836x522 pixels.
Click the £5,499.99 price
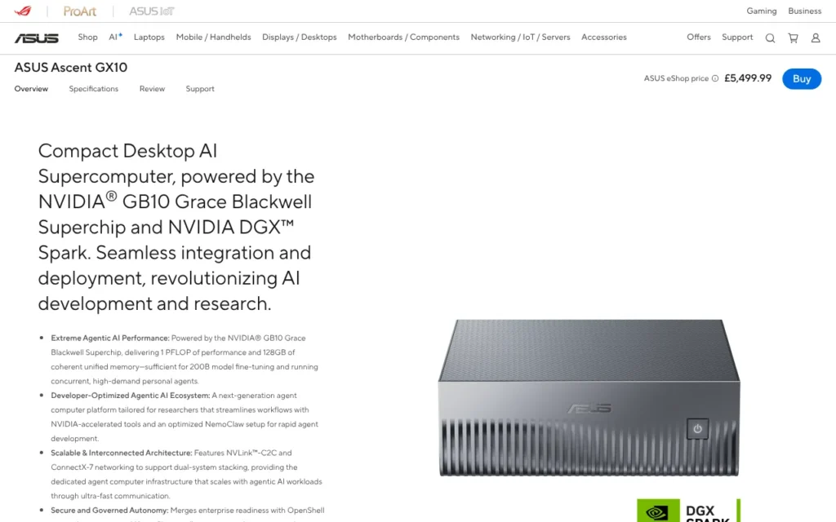[x=748, y=78]
